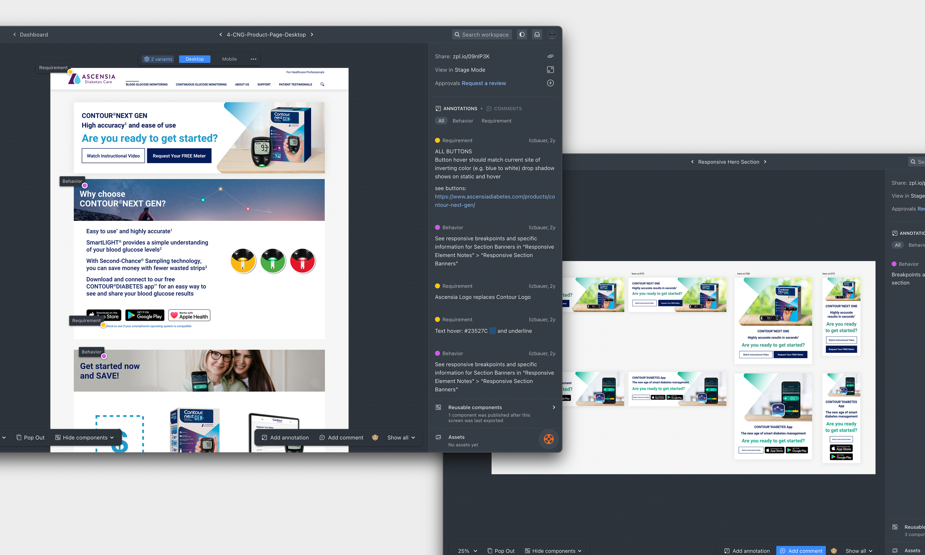
Task: Click the copy share link icon
Action: [x=550, y=57]
